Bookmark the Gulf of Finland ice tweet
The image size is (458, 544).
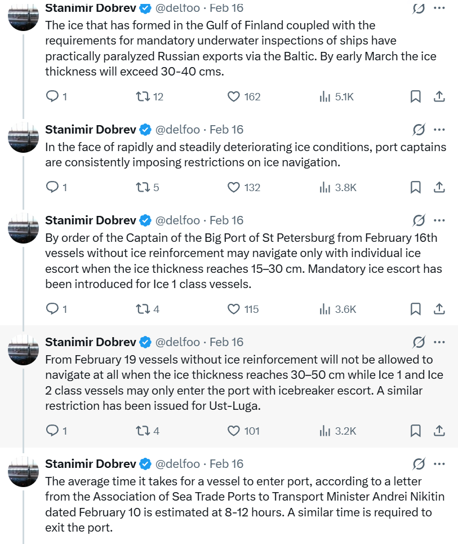coord(415,96)
